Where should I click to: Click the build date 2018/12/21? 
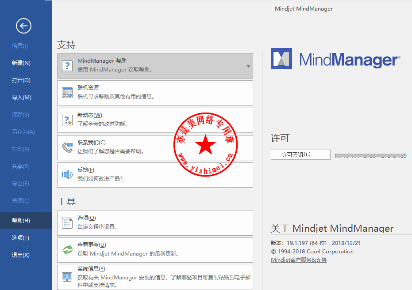[347, 243]
